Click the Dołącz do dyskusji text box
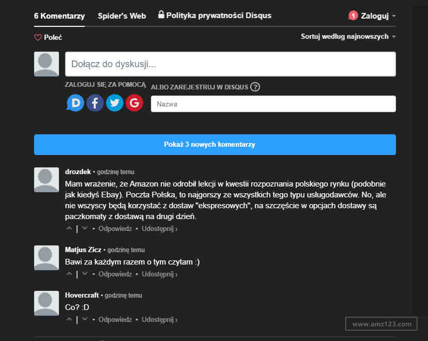The width and height of the screenshot is (428, 341). pos(231,64)
